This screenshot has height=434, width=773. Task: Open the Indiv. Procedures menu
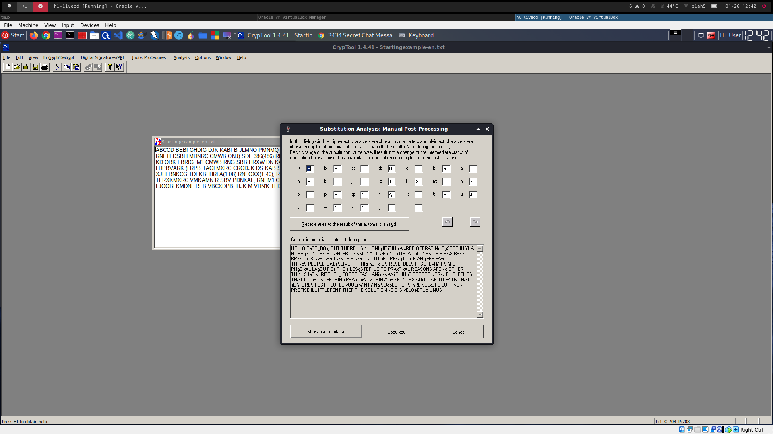[149, 57]
